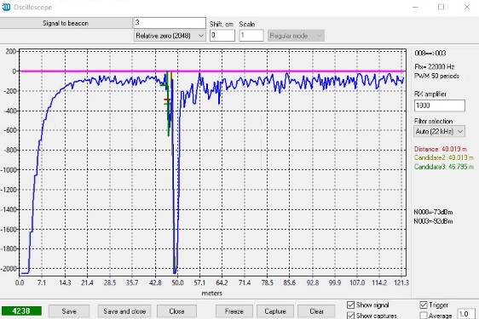
Task: Toggle the Show captures checkbox
Action: pos(350,316)
